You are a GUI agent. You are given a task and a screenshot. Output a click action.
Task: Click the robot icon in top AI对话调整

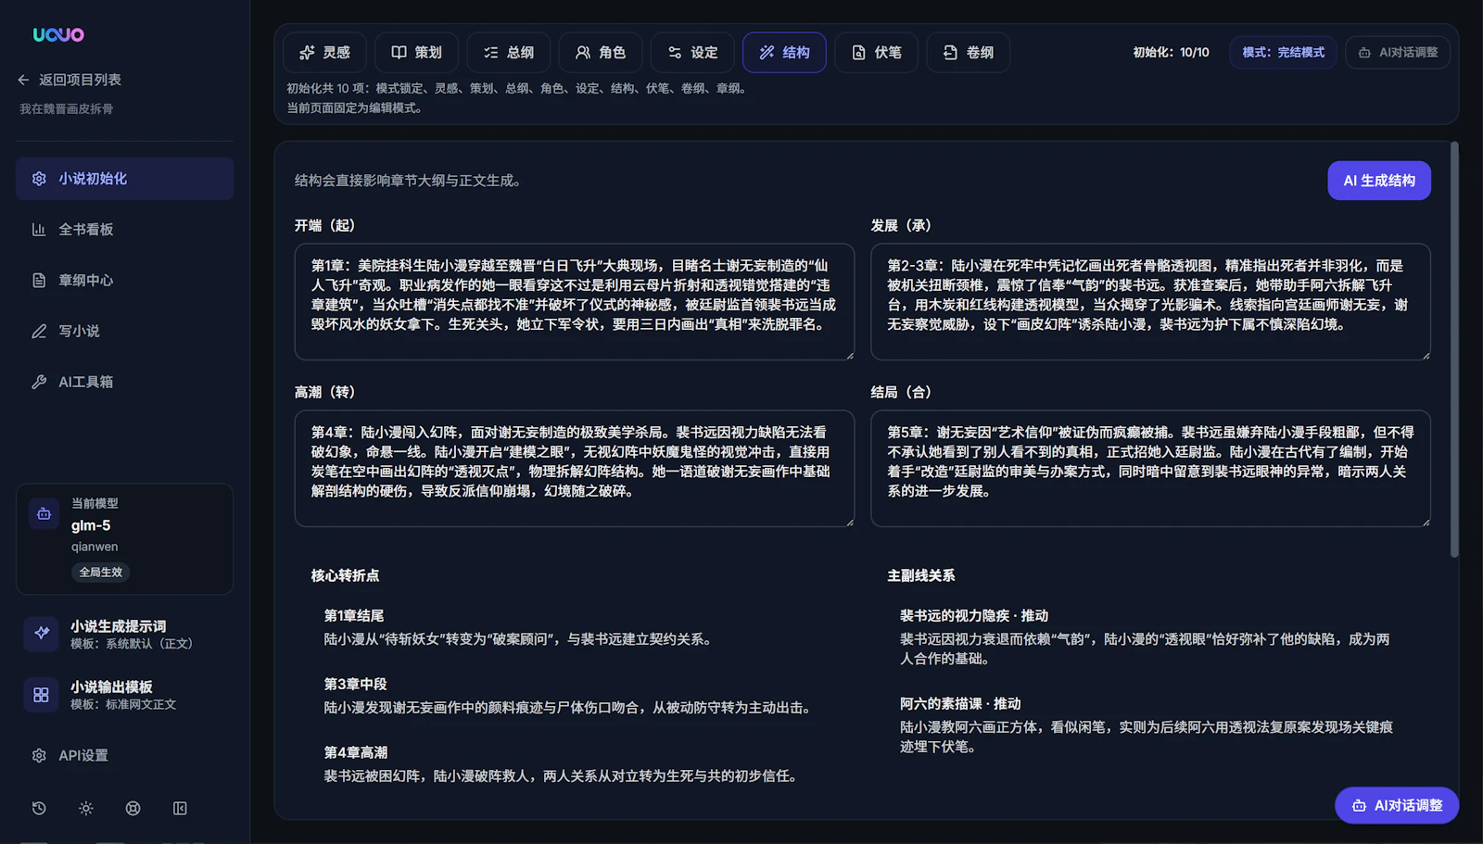[x=1364, y=53]
